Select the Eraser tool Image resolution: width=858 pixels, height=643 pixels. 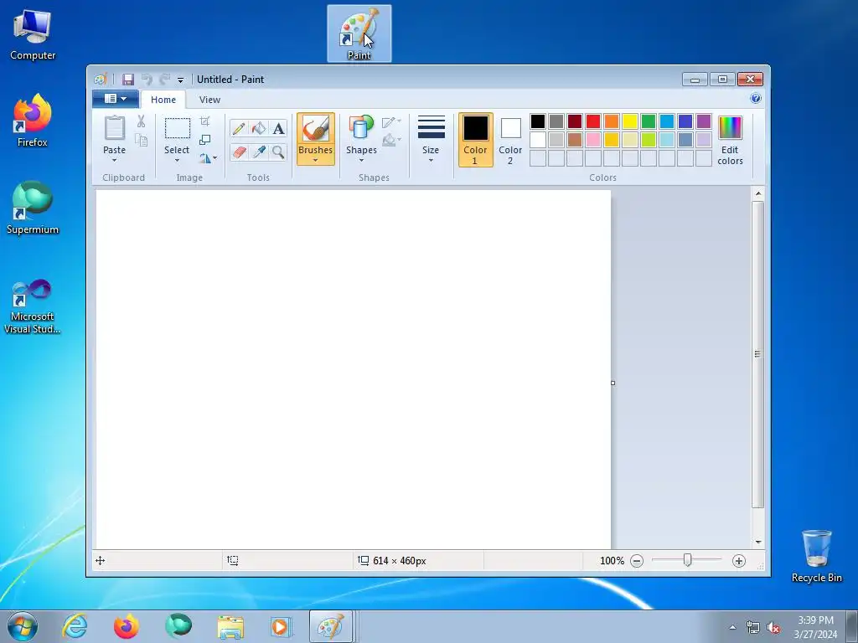coord(239,152)
